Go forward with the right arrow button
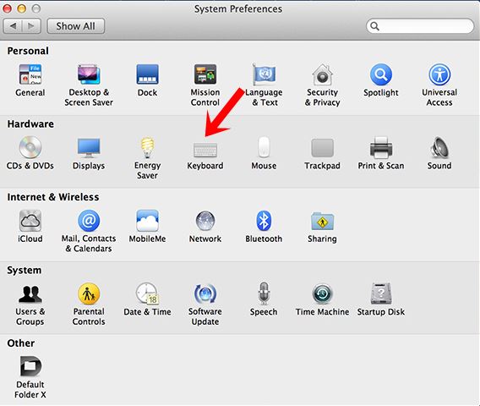The height and width of the screenshot is (406, 480). pos(31,26)
